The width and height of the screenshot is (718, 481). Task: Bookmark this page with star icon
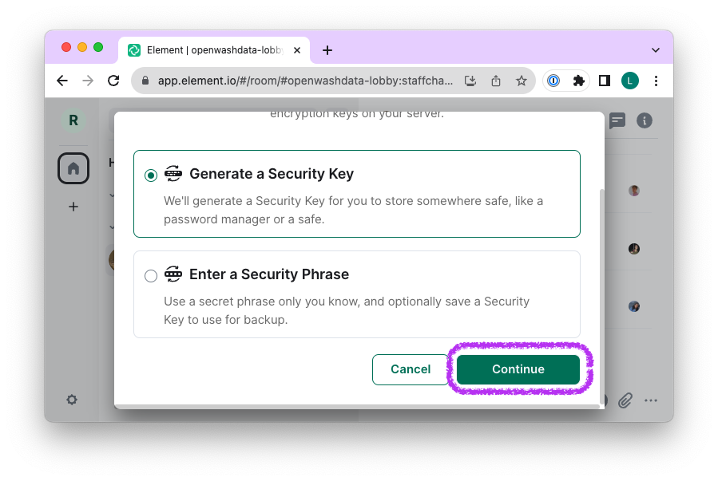(x=522, y=81)
